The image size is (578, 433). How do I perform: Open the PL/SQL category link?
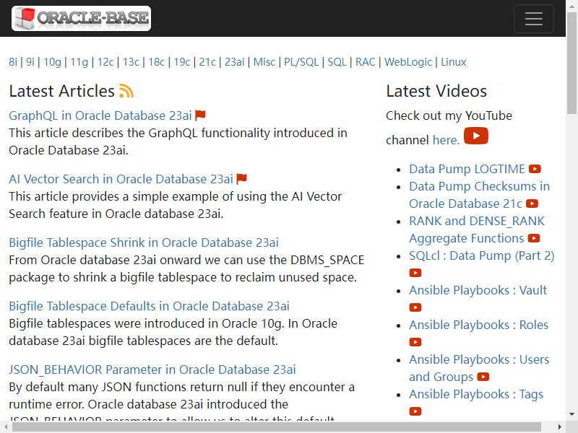(301, 62)
